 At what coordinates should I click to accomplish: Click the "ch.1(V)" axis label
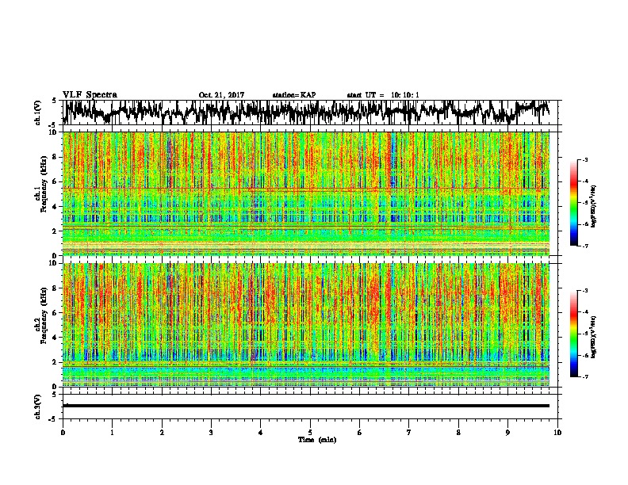(38, 113)
